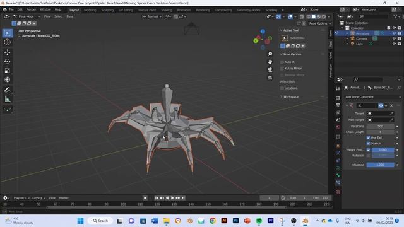Hide Light in outliner viewport
This screenshot has height=227, width=404.
click(394, 44)
